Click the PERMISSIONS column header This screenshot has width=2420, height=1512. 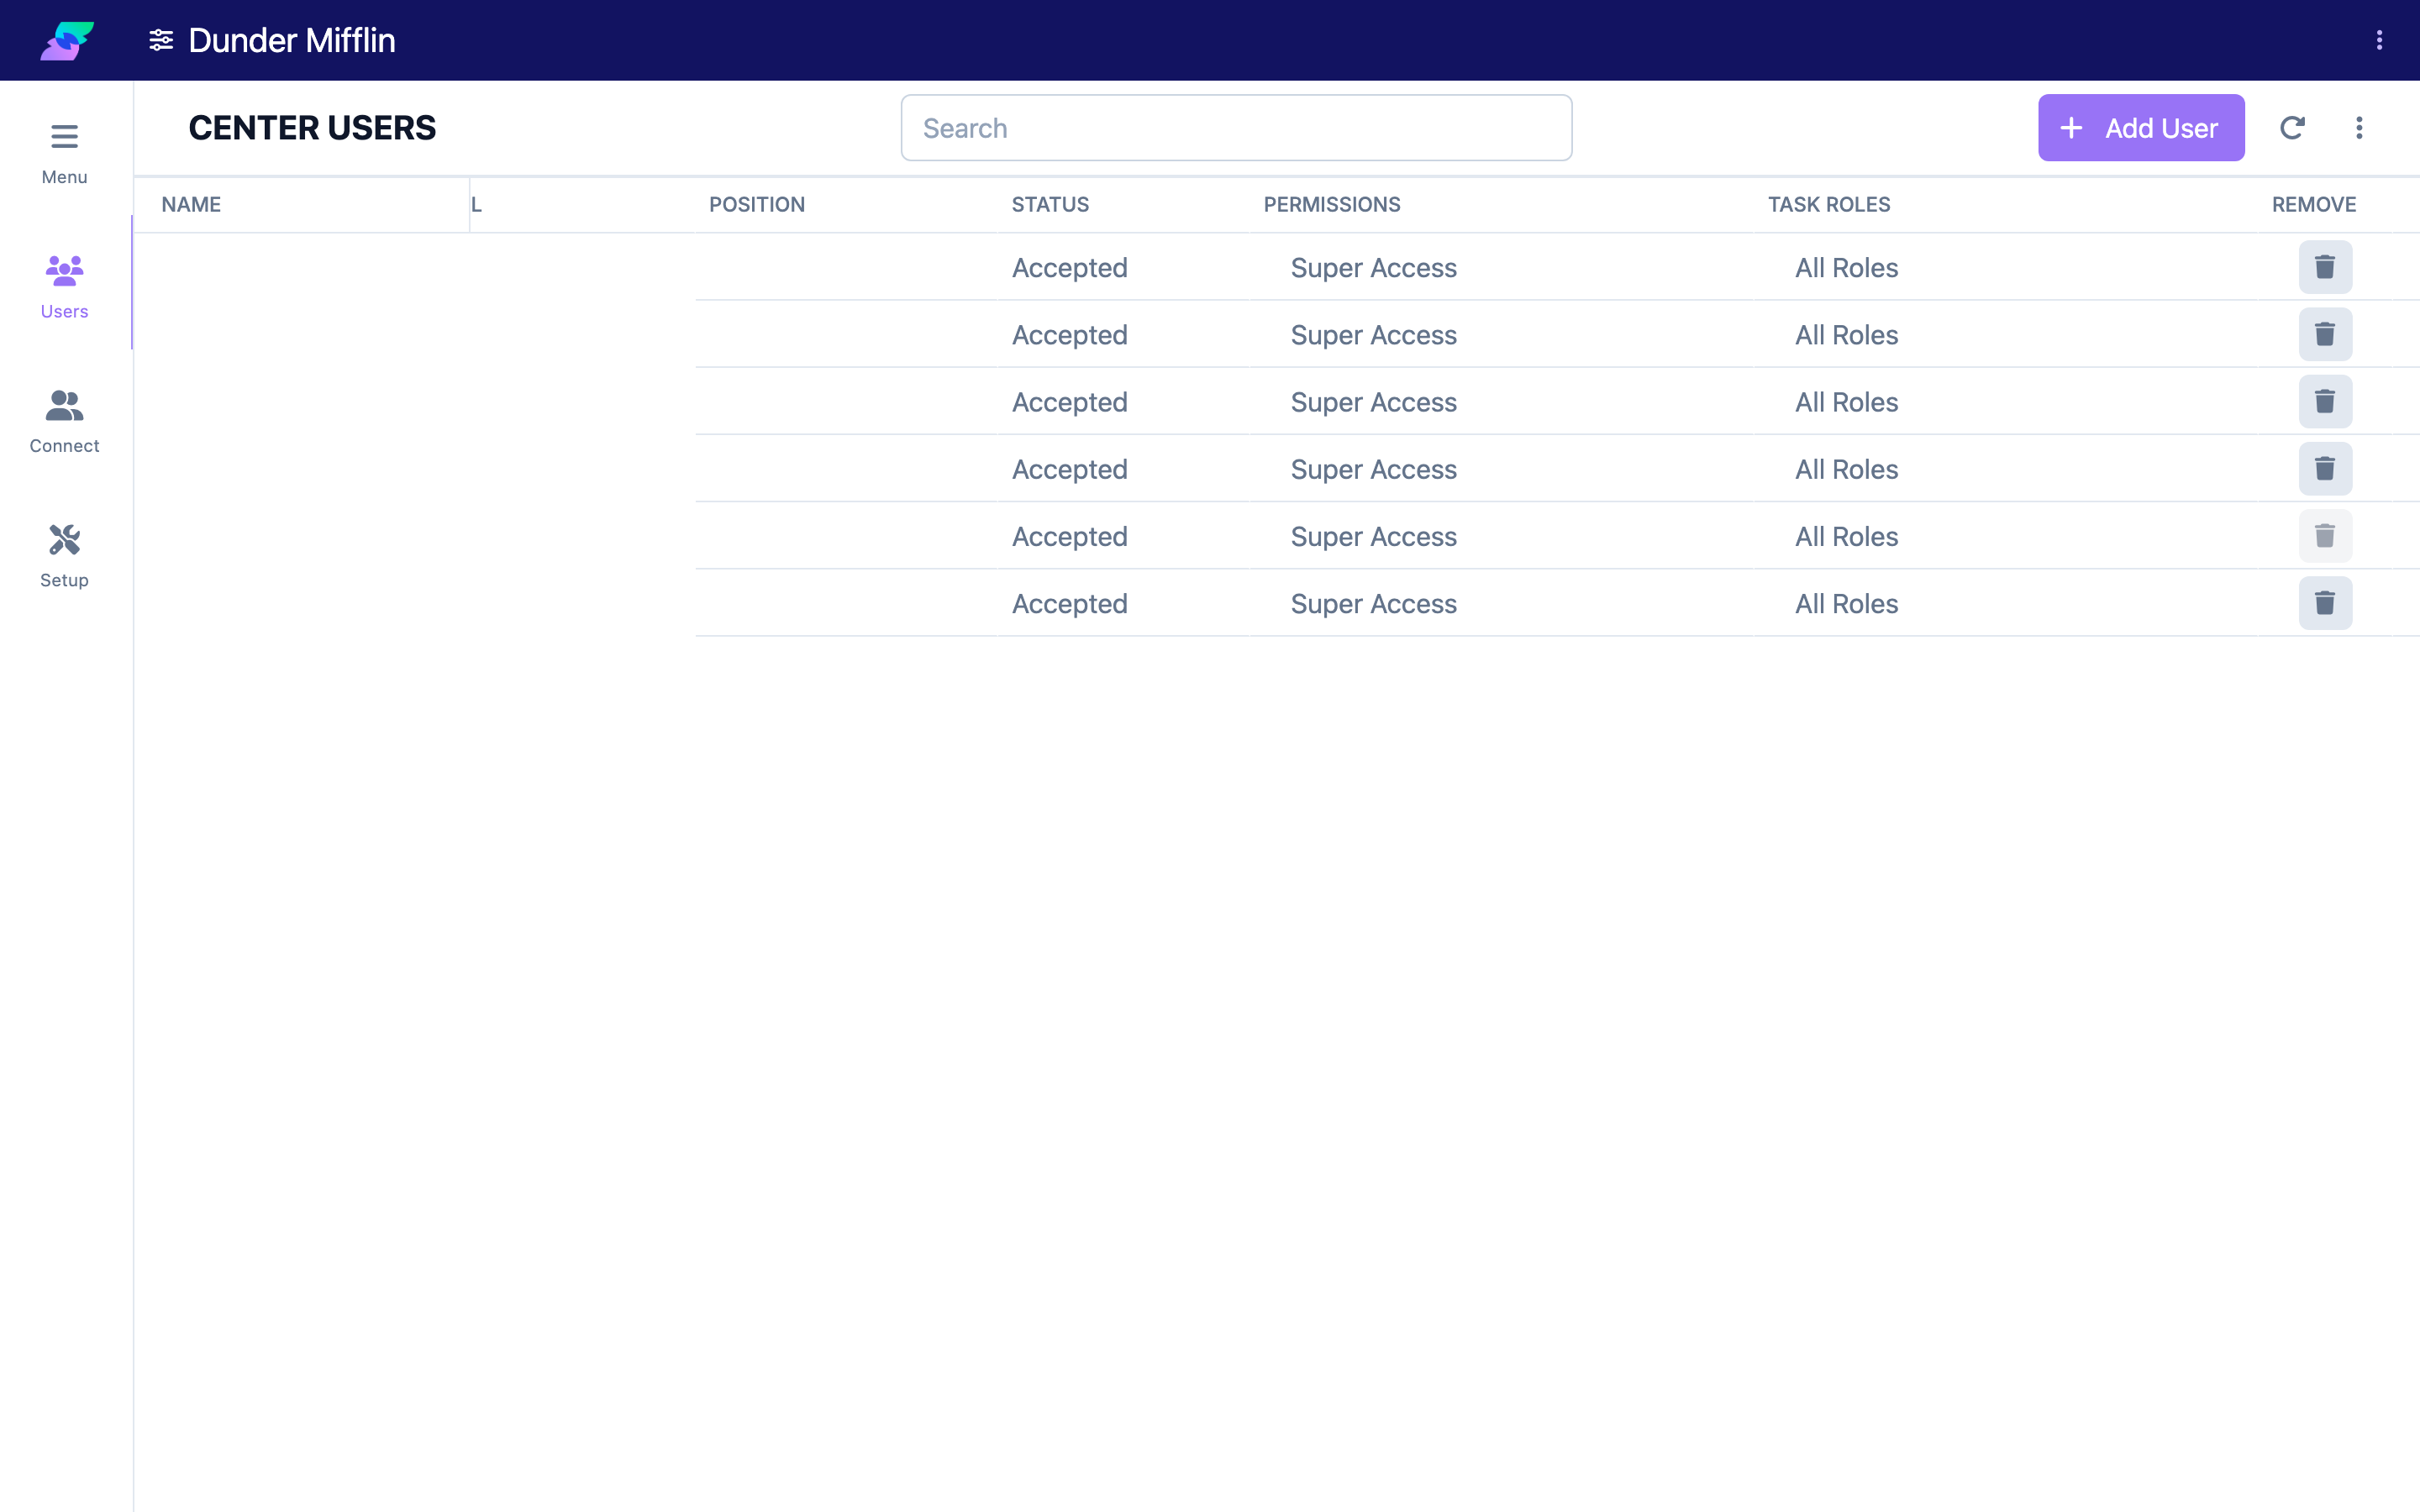(x=1331, y=204)
